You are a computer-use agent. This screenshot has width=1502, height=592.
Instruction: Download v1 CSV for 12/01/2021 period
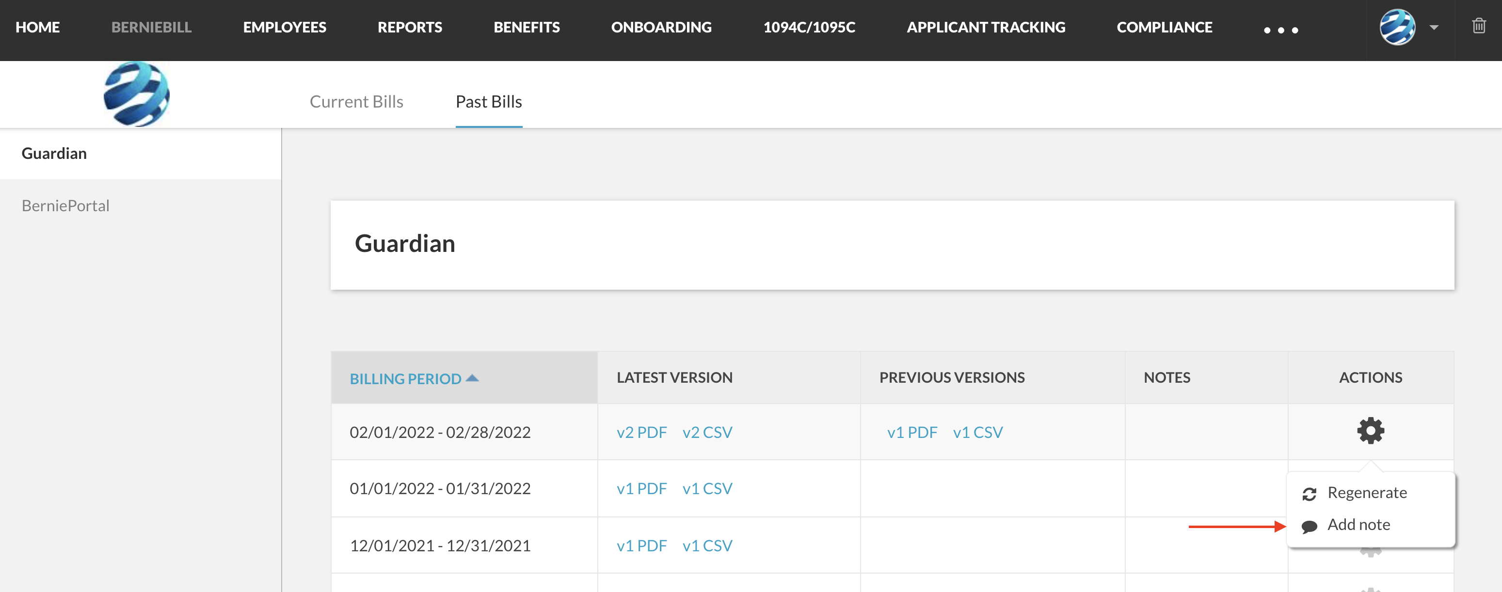pyautogui.click(x=707, y=545)
